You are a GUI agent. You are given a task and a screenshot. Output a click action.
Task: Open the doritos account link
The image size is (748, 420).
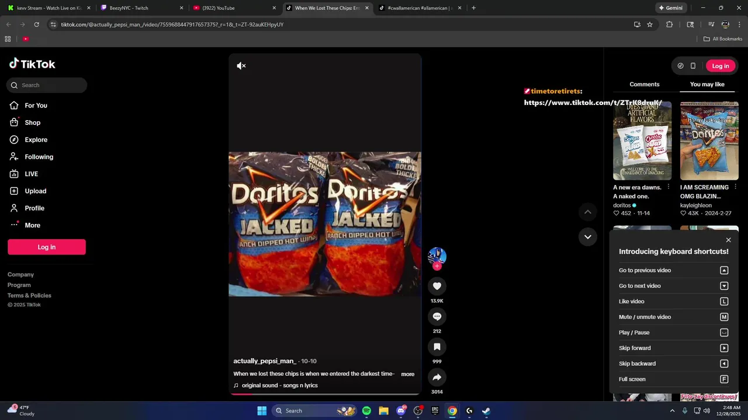click(622, 205)
